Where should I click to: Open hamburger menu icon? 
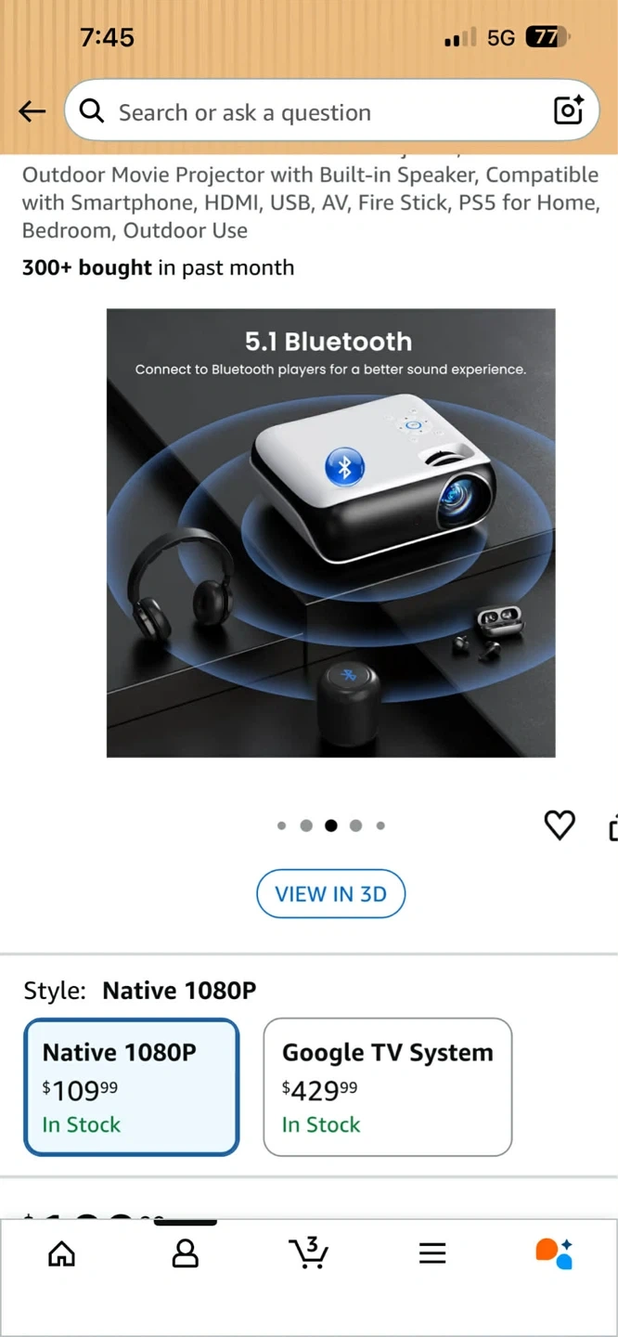[432, 1253]
